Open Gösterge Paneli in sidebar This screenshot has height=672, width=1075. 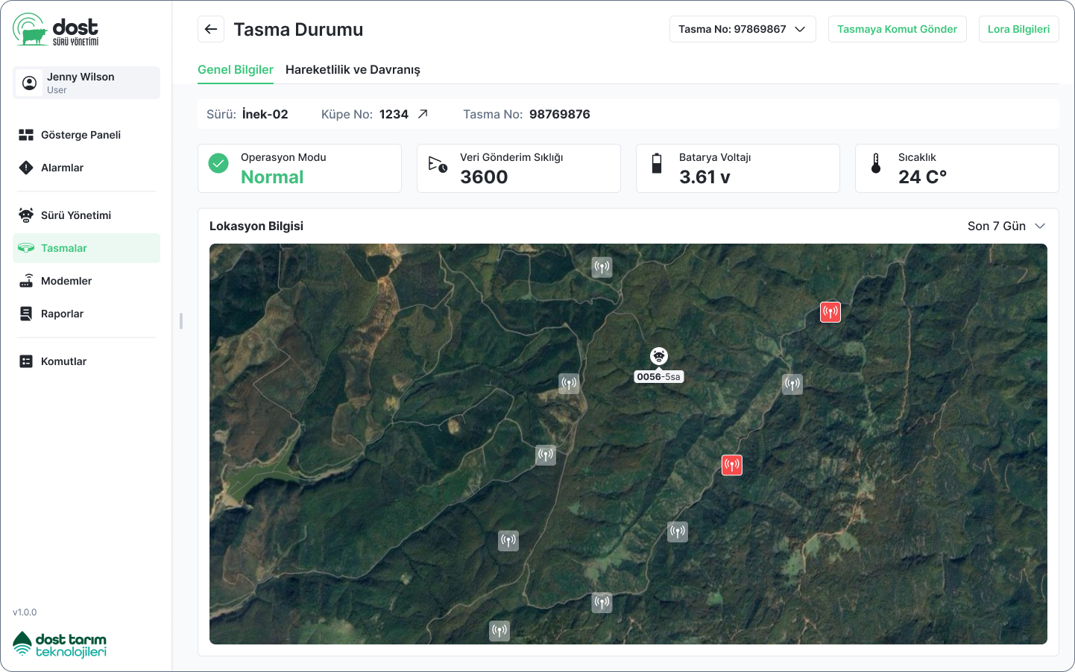pos(86,135)
